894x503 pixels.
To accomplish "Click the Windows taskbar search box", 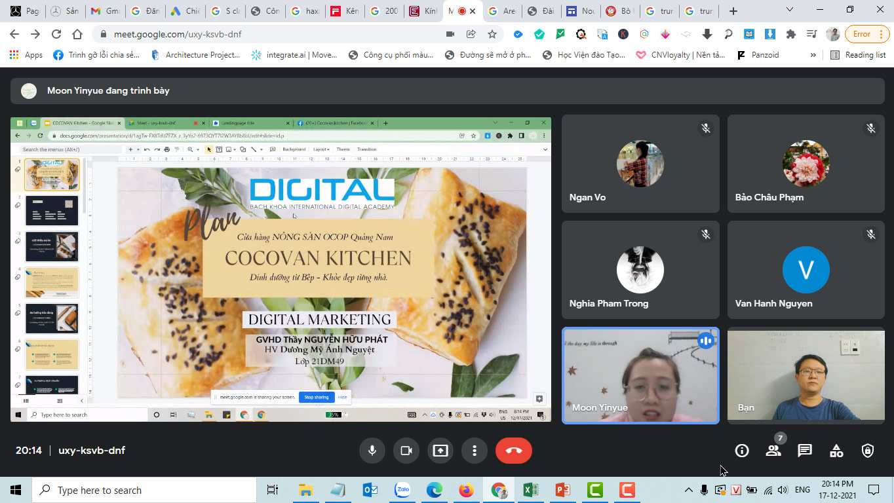I will (x=144, y=490).
